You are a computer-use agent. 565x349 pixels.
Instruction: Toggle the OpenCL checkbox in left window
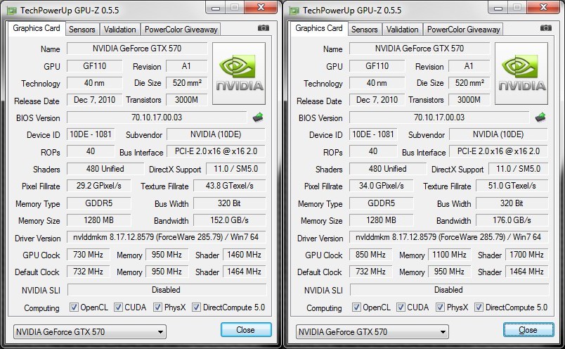(x=74, y=307)
